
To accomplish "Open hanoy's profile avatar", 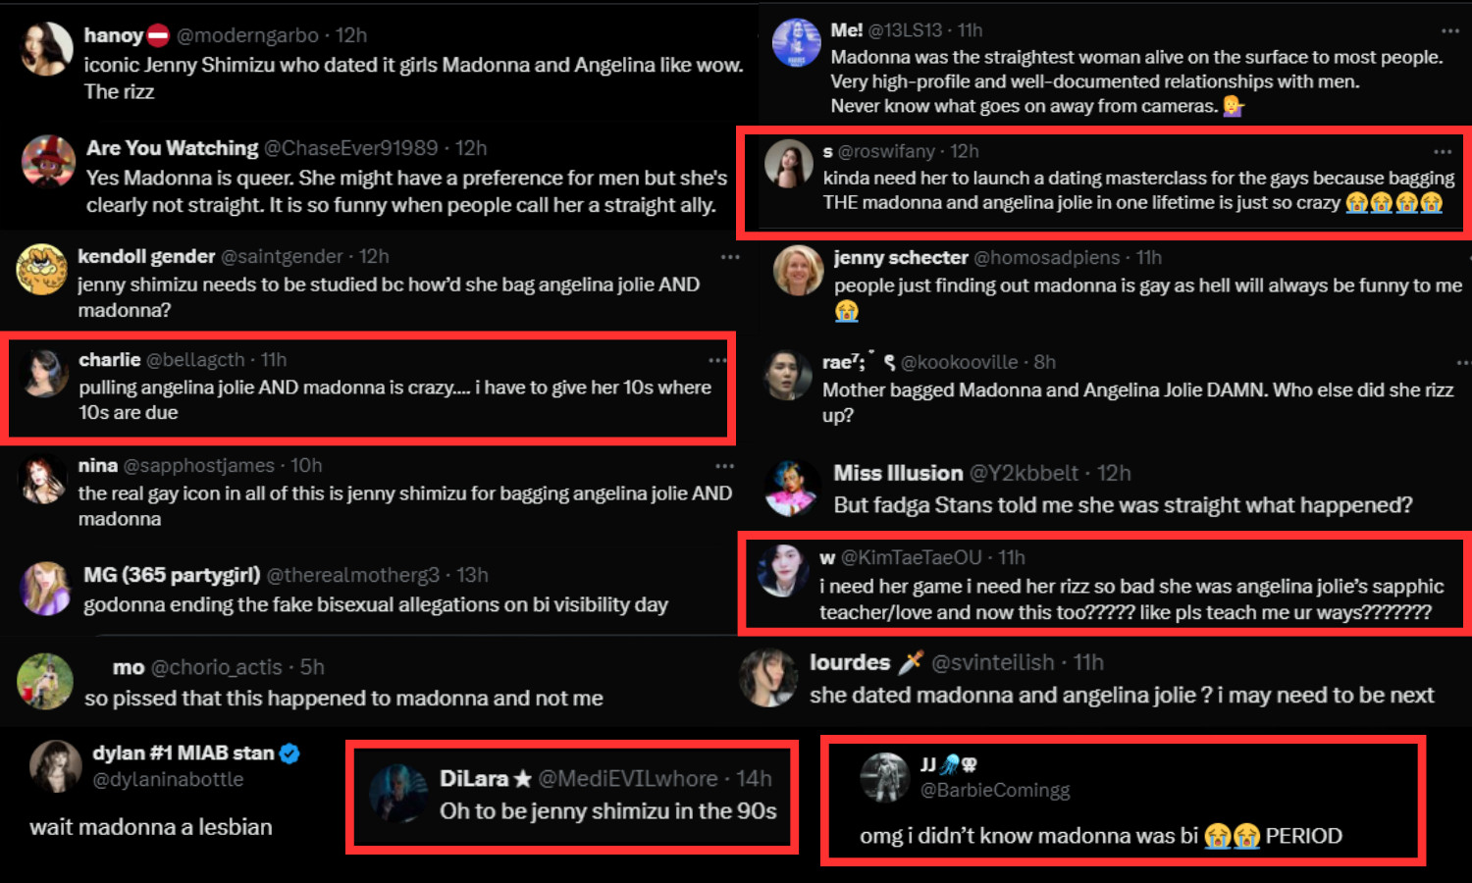I will pos(46,49).
